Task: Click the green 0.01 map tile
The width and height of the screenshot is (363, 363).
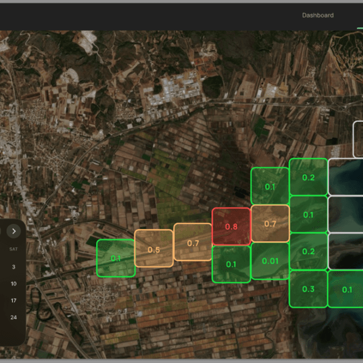Action: (x=270, y=261)
